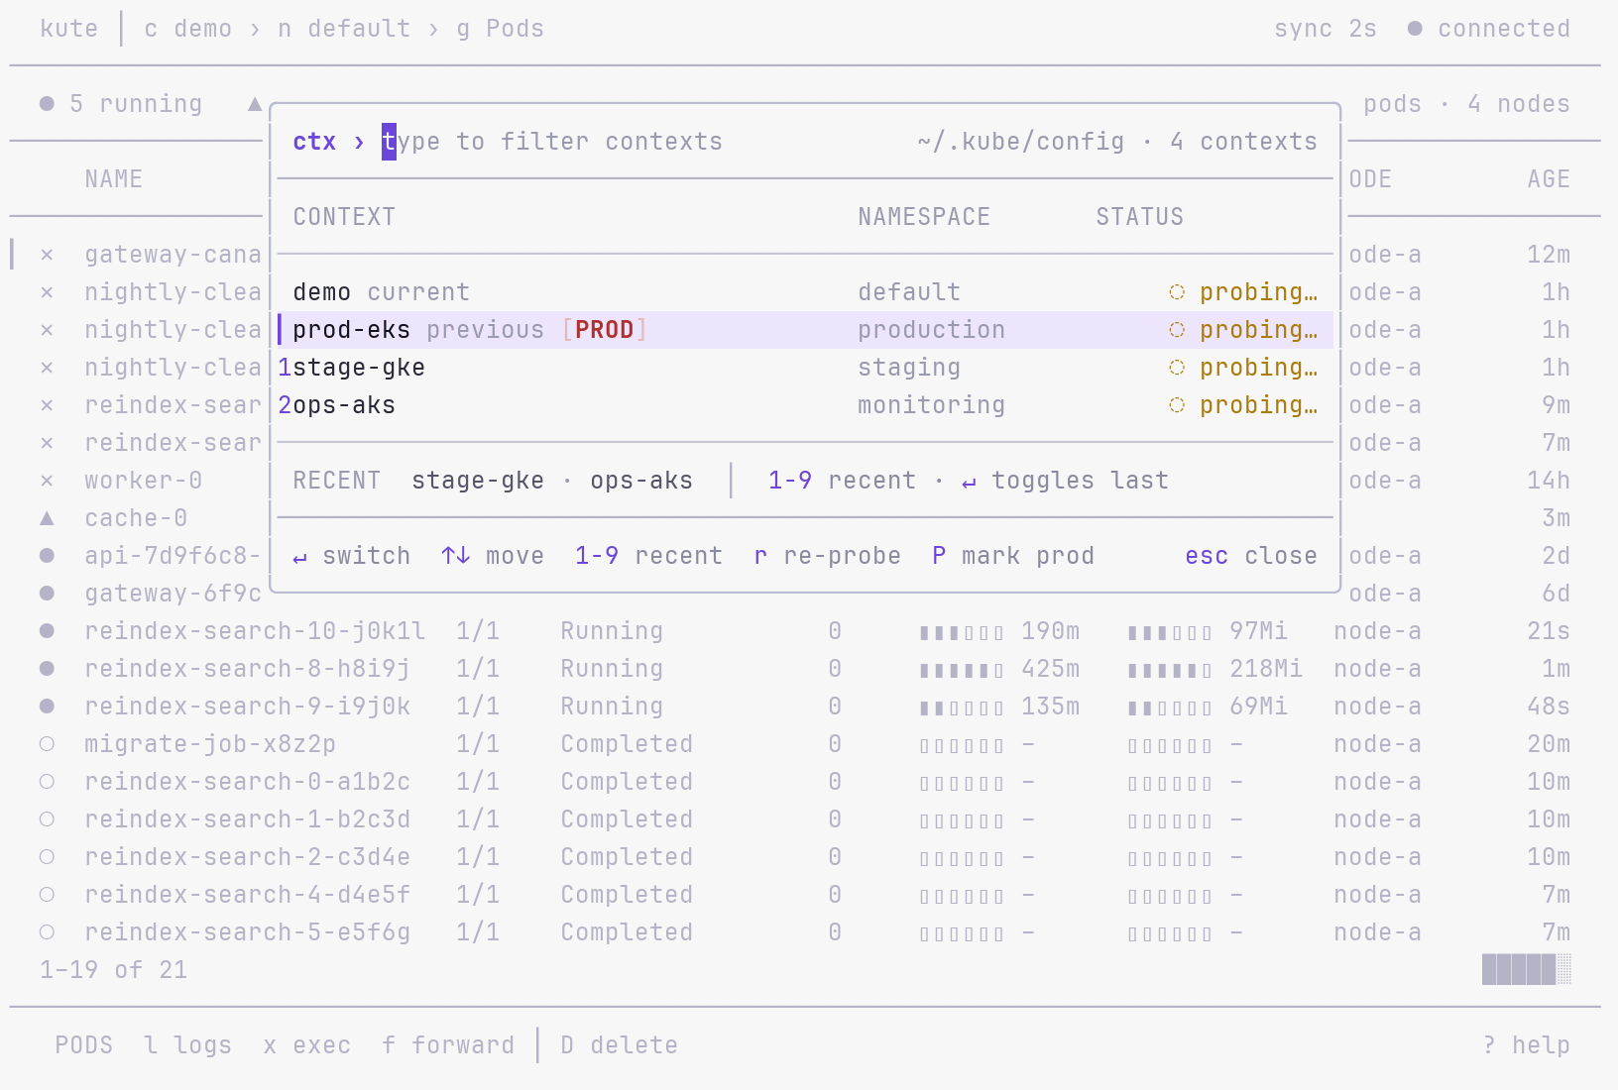Click the '~/.kube/config' path text
This screenshot has width=1618, height=1090.
[x=1021, y=142]
